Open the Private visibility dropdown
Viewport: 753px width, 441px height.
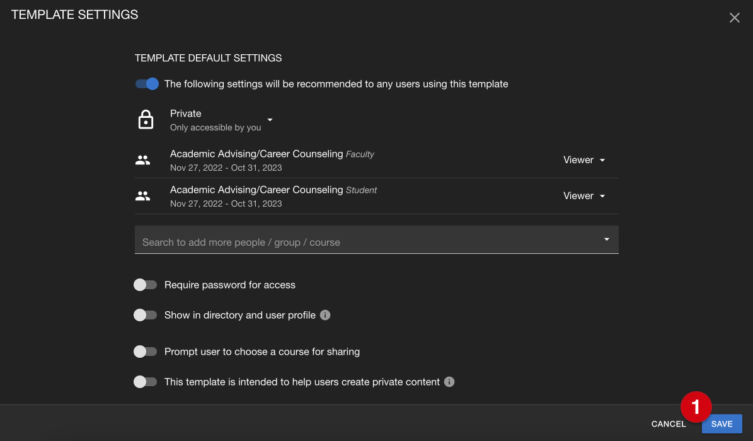pyautogui.click(x=270, y=120)
